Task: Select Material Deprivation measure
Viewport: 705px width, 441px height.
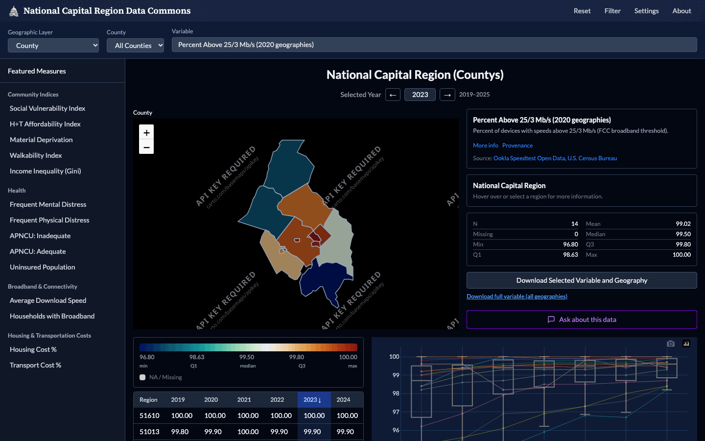Action: tap(41, 140)
